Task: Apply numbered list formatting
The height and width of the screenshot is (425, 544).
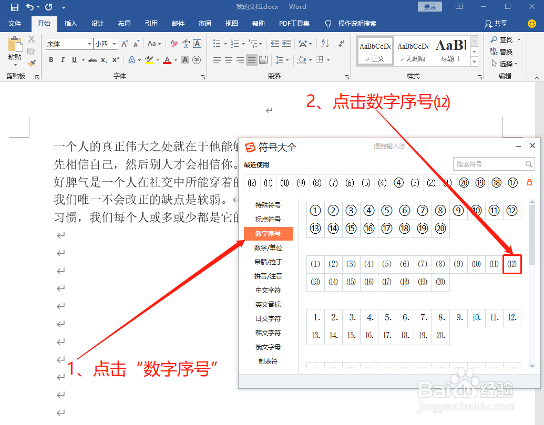Action: point(235,44)
